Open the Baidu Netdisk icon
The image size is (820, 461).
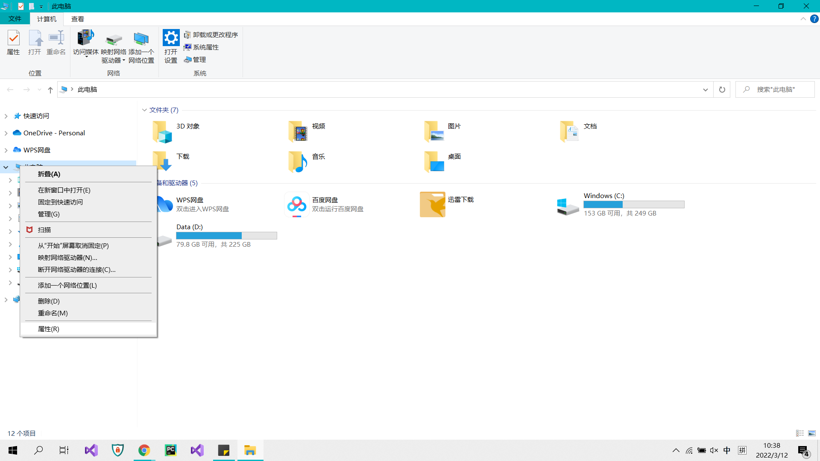pos(296,204)
